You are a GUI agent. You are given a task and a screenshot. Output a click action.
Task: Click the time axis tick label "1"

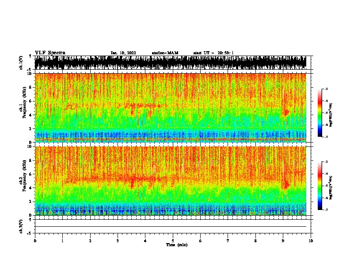(x=62, y=241)
